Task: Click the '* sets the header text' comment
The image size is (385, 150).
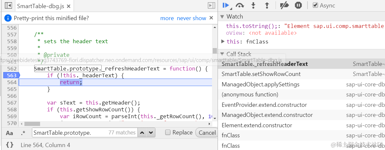Action: click(x=72, y=41)
